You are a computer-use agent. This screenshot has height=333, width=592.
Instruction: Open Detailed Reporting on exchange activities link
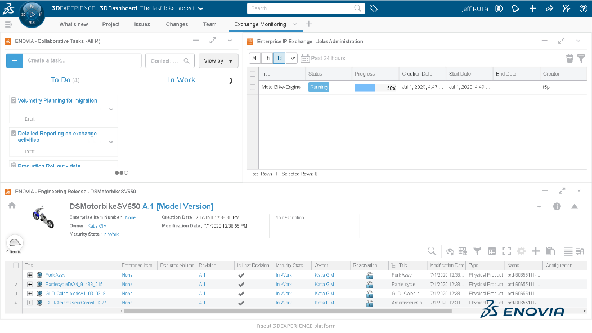click(x=57, y=136)
